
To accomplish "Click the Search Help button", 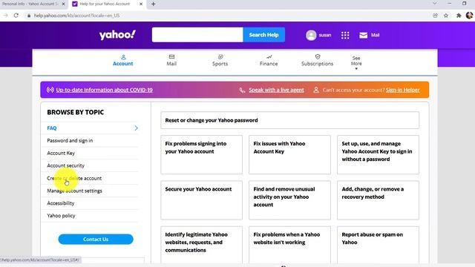I will click(264, 35).
